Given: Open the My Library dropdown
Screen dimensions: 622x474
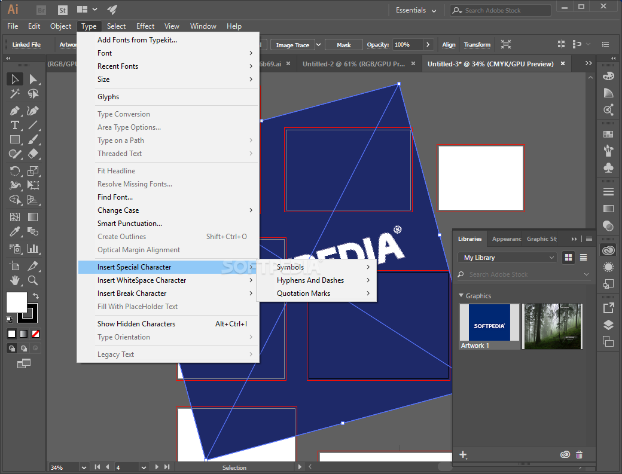Looking at the screenshot, I should click(x=507, y=258).
